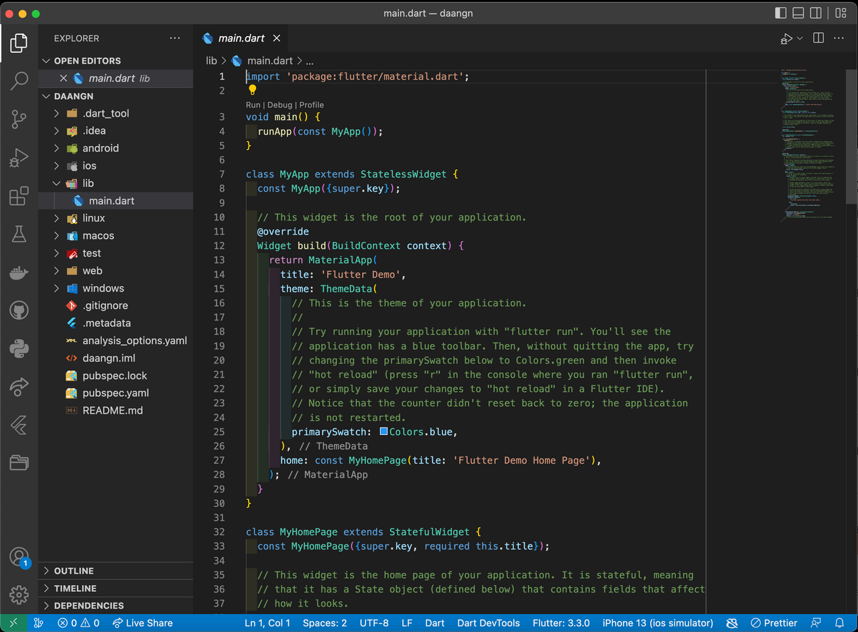Click the Run code lens link

(253, 105)
